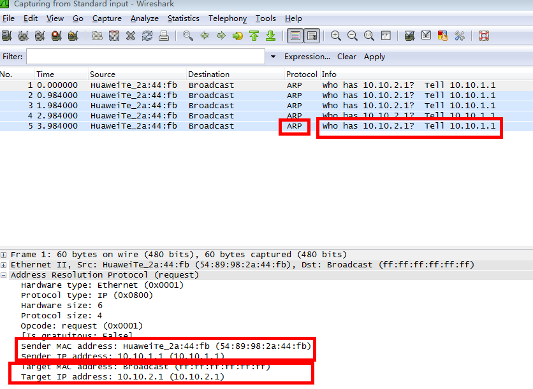Open help lifebuoy icon

484,36
